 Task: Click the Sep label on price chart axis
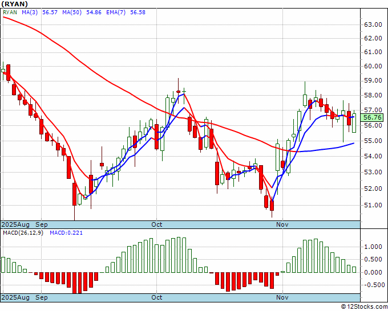click(42, 224)
